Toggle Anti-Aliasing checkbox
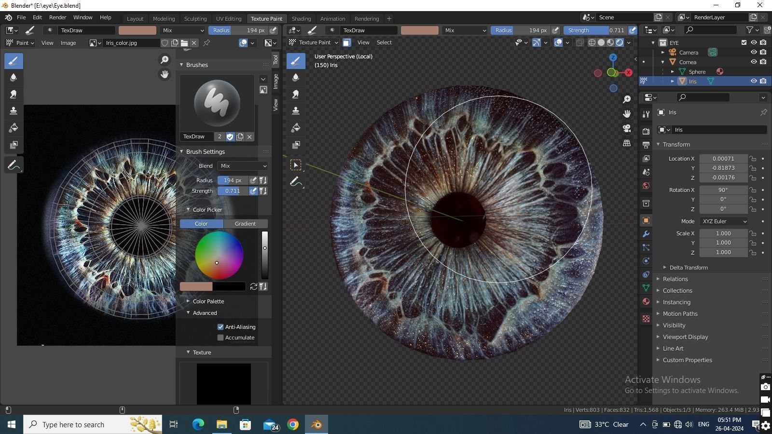Screen dimensions: 772x434 pos(221,327)
